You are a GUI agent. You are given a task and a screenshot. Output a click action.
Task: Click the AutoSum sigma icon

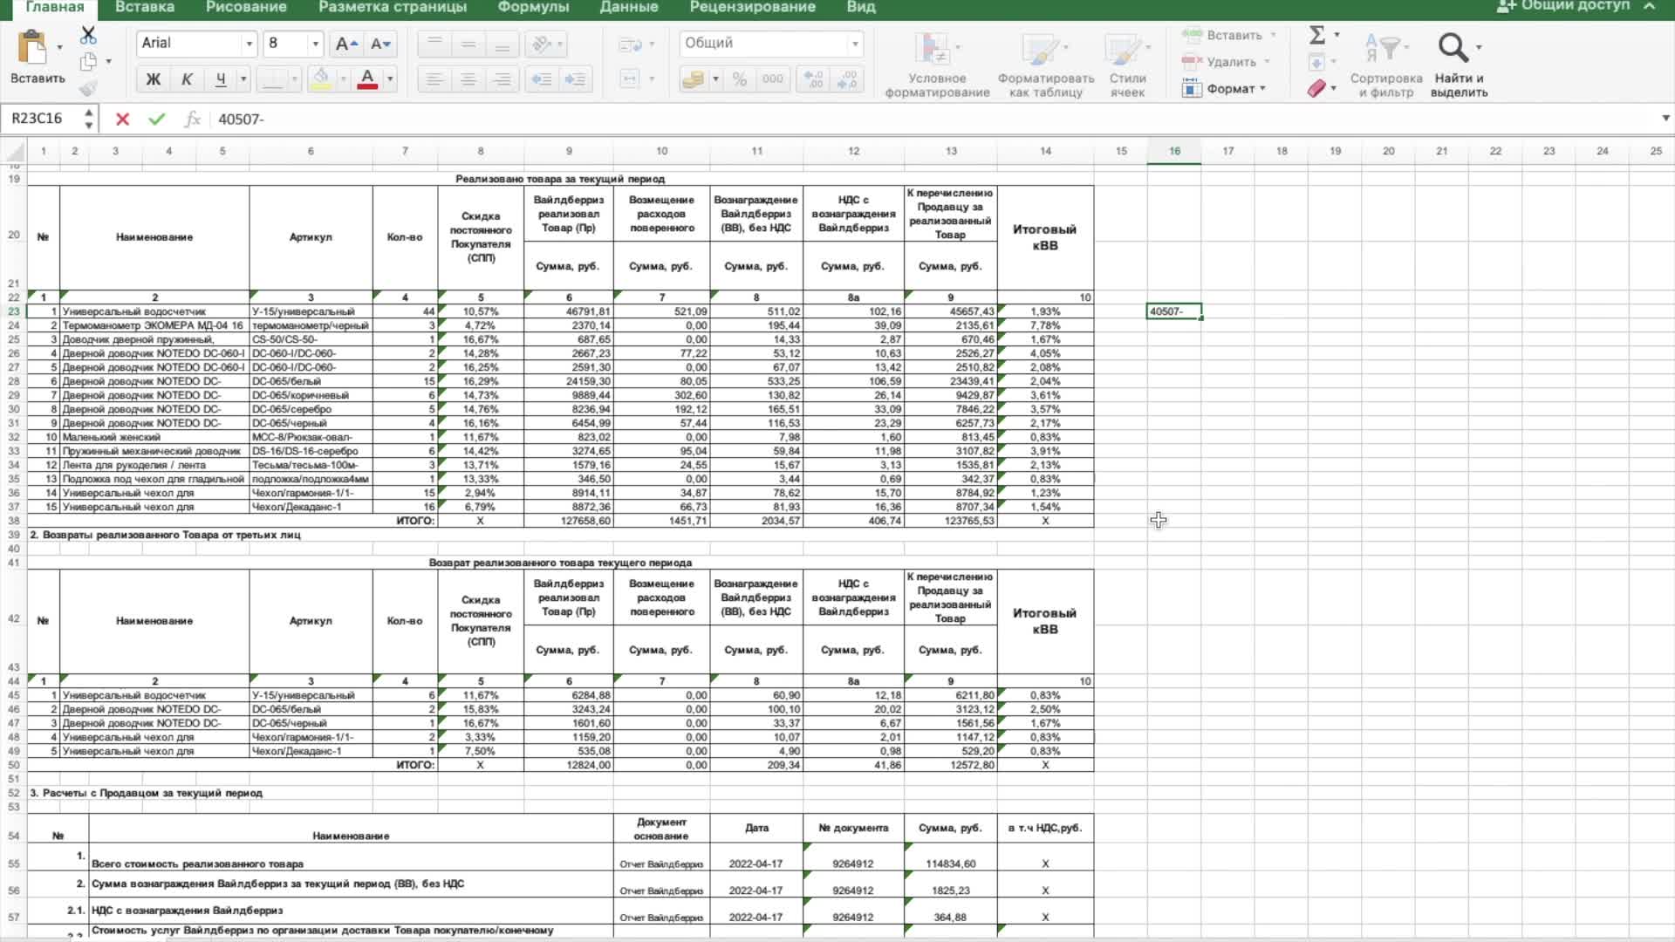coord(1317,35)
